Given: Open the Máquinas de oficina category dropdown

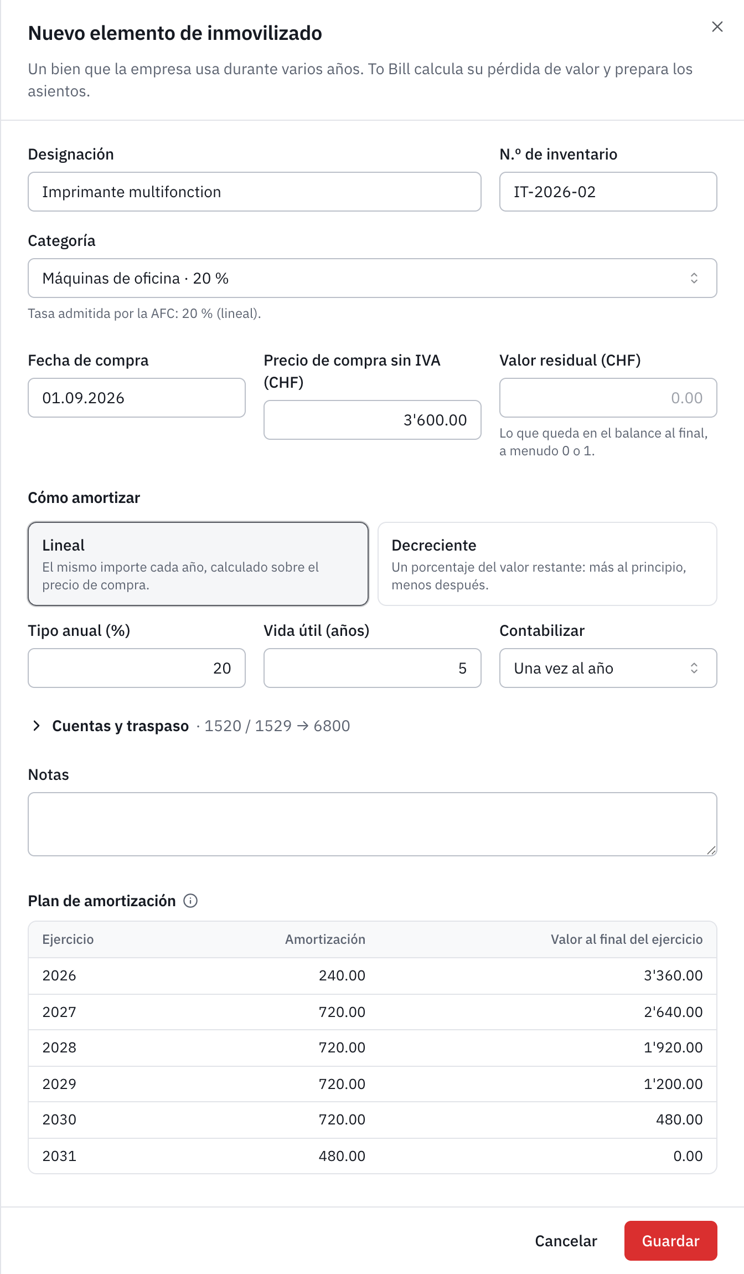Looking at the screenshot, I should point(373,278).
